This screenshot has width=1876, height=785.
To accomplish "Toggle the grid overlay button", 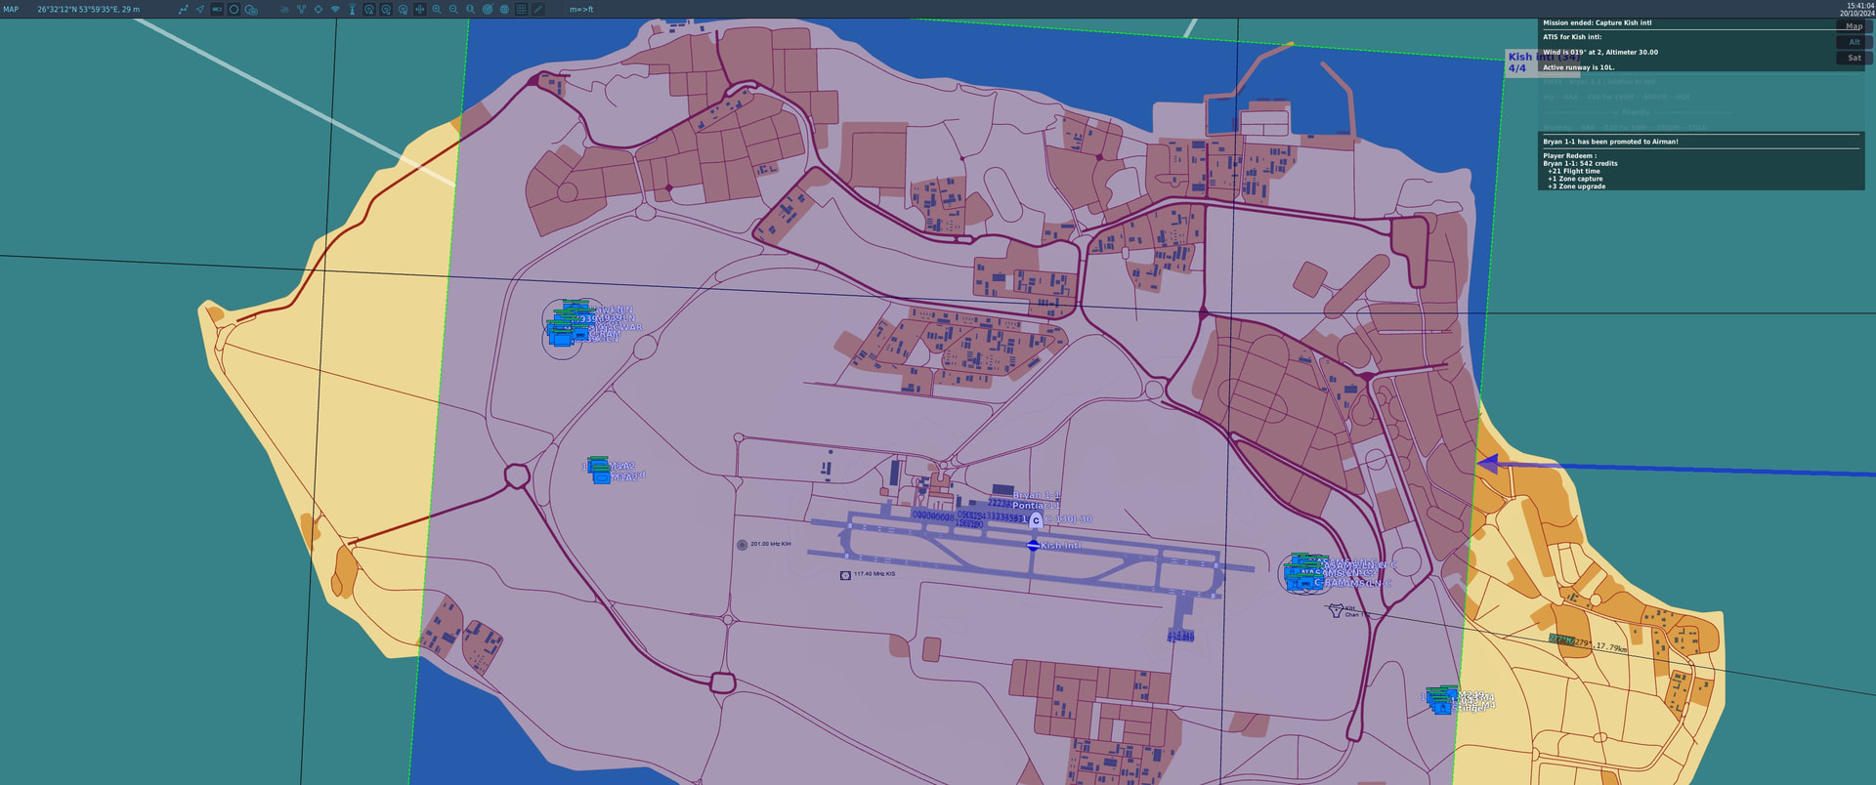I will (x=521, y=10).
